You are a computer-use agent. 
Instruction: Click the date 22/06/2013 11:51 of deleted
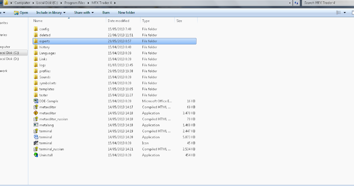click(120, 35)
